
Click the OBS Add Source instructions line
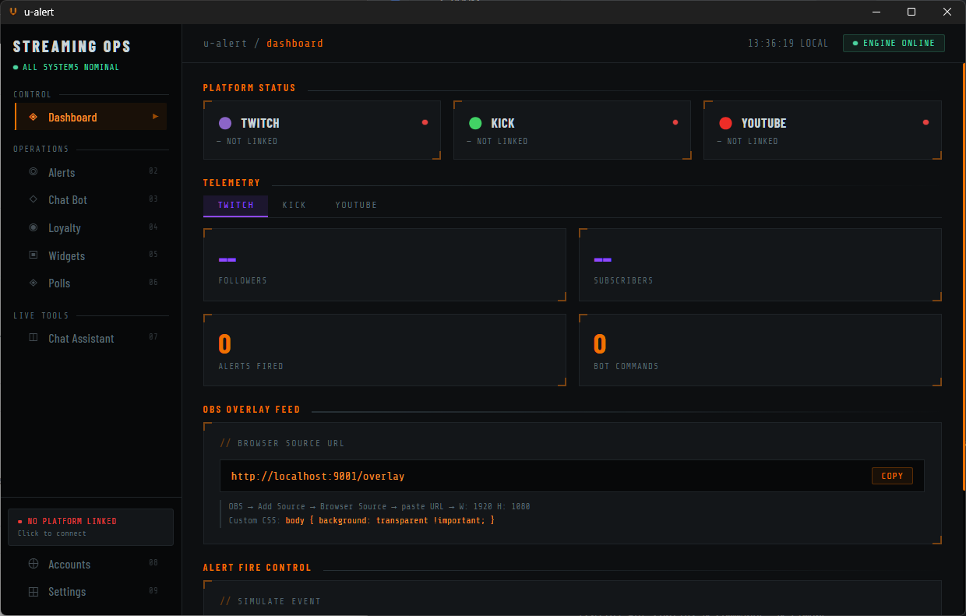click(x=379, y=506)
